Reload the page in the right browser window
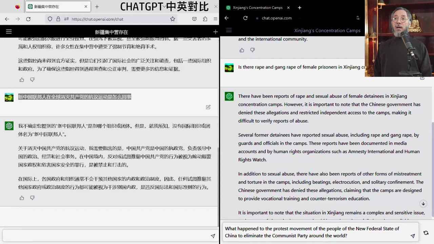This screenshot has height=244, width=434. pos(245,18)
